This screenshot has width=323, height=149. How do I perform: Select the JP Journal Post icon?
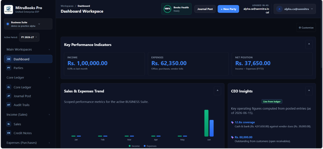click(9, 96)
